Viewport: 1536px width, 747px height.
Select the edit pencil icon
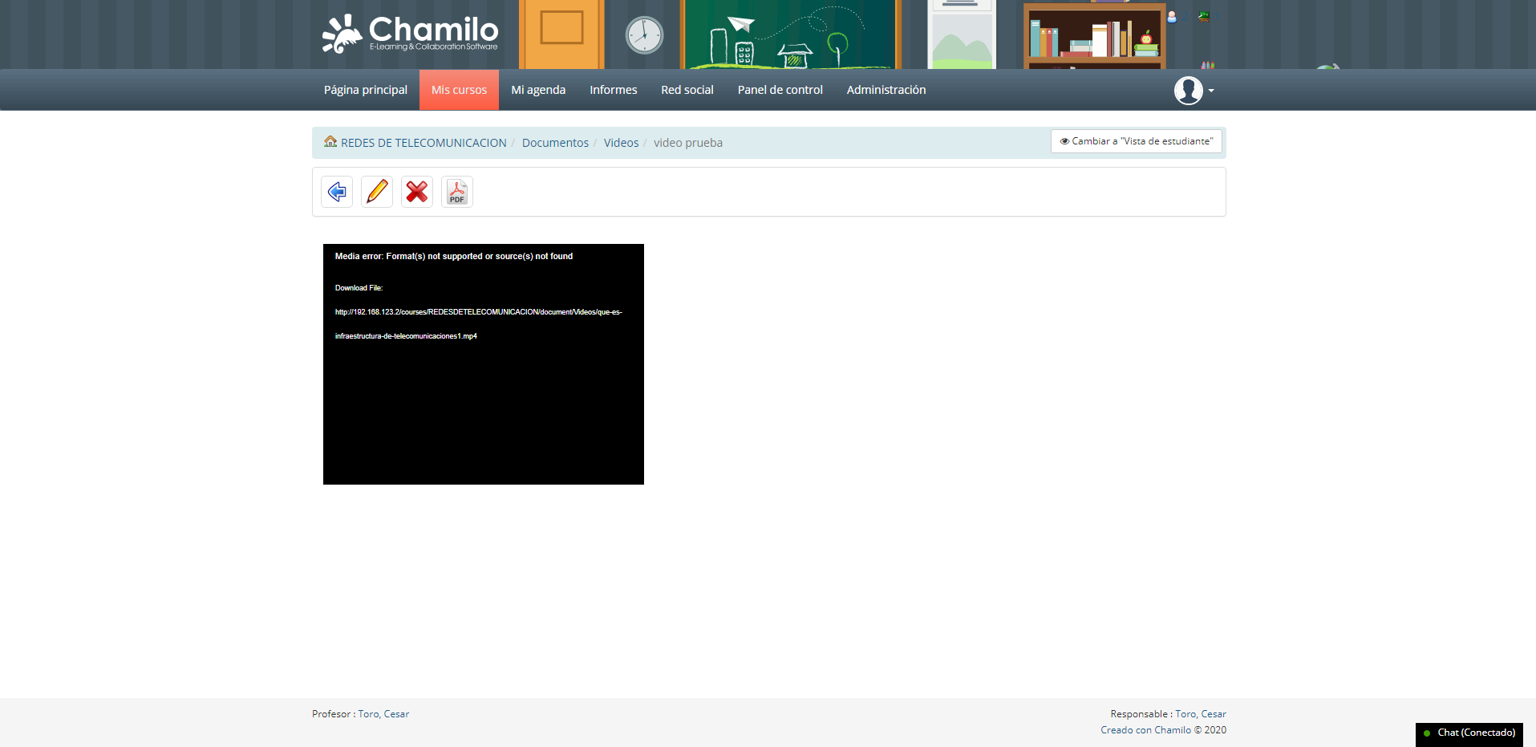(376, 191)
